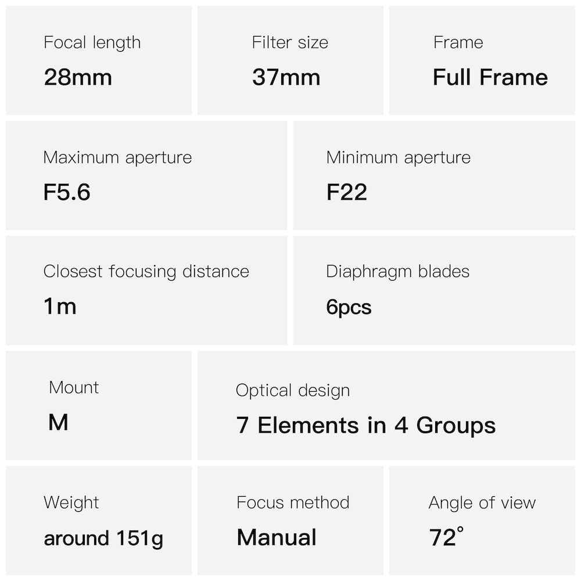This screenshot has height=581, width=581.
Task: Click the Mount label
Action: 74,388
